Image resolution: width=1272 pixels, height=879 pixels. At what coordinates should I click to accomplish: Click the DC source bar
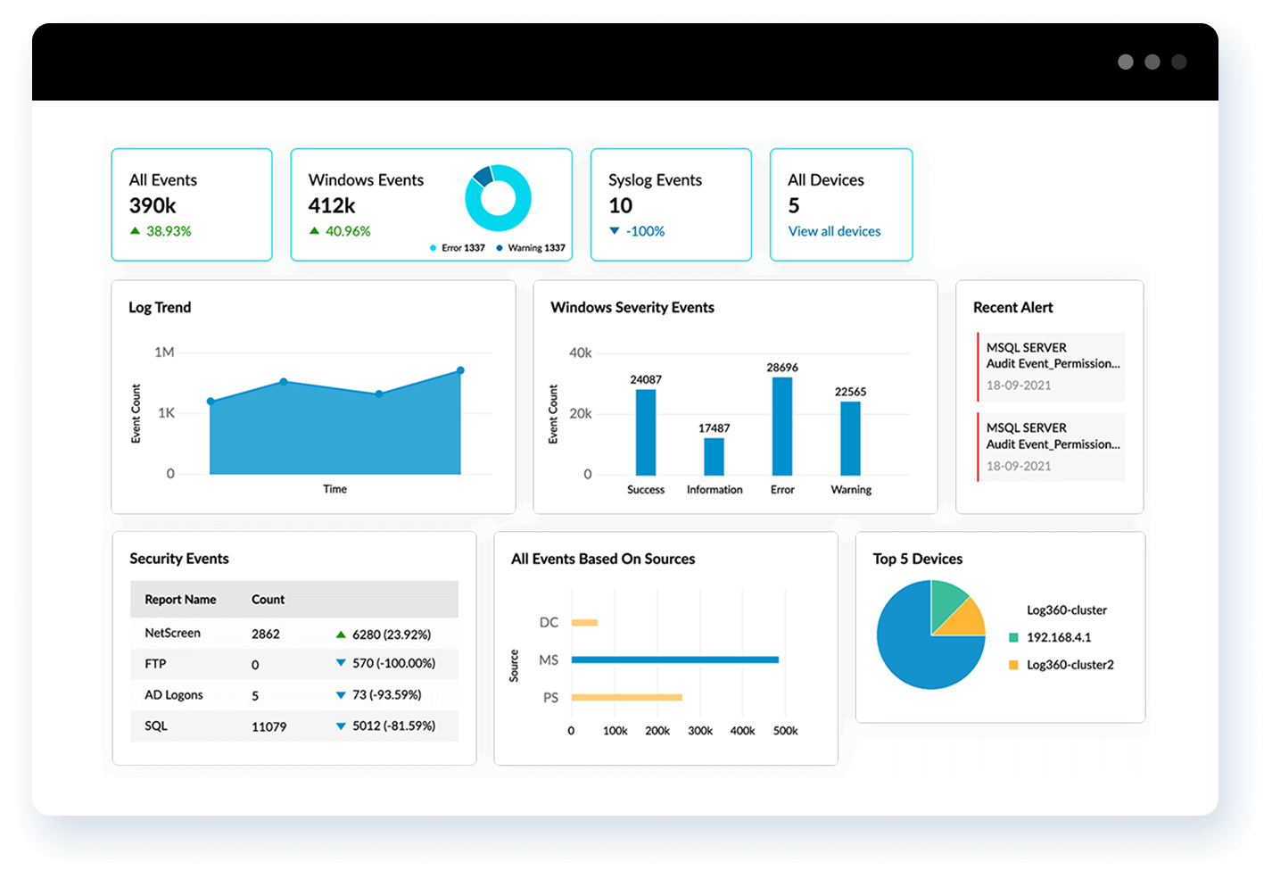coord(584,623)
